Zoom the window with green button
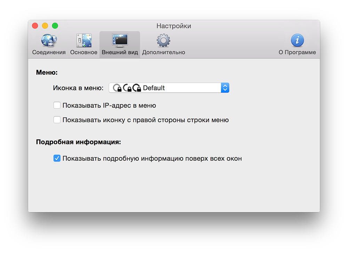Screen dimensions: 348x256 click(55, 26)
